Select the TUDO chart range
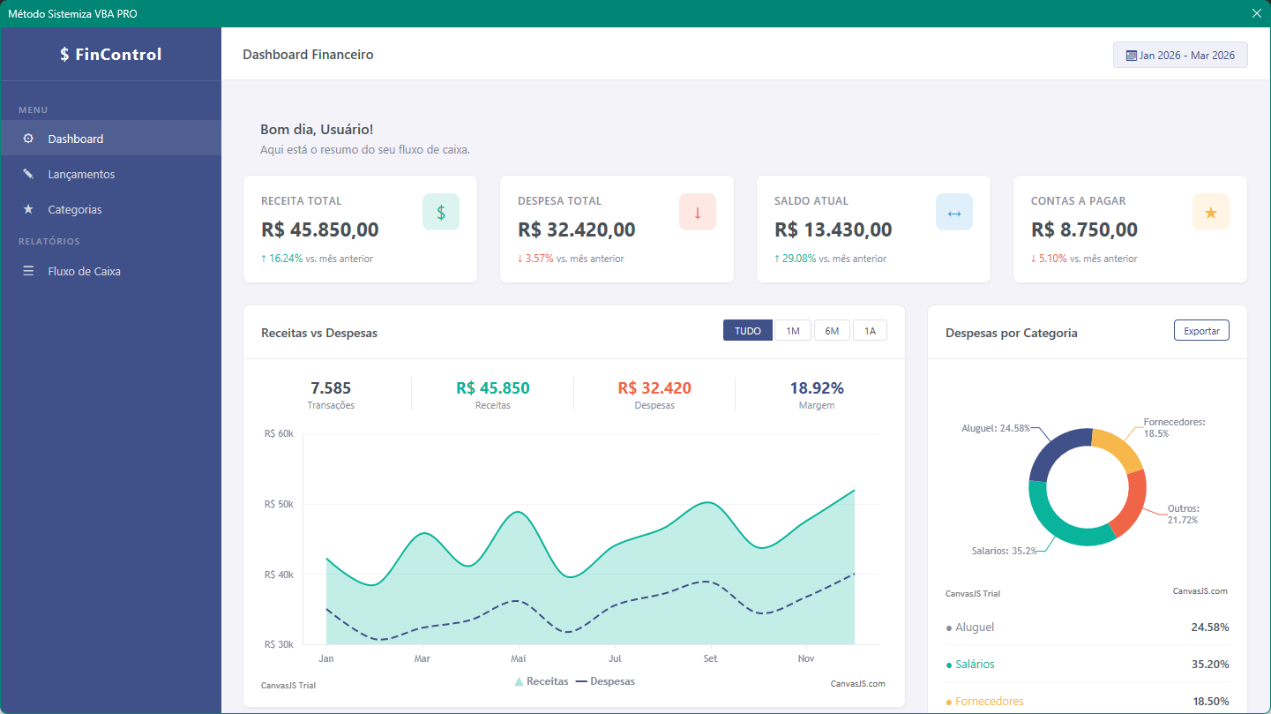This screenshot has width=1271, height=714. point(748,330)
